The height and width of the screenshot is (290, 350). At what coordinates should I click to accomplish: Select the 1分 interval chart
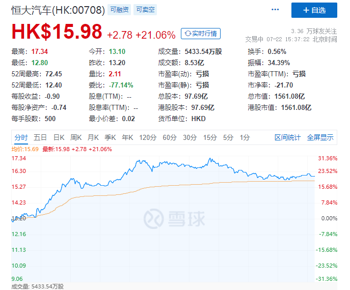point(245,137)
